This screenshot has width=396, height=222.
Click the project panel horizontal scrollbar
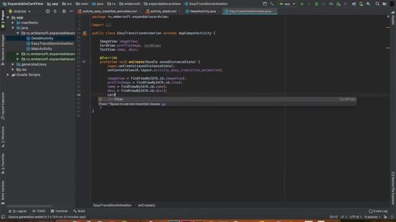click(29, 206)
